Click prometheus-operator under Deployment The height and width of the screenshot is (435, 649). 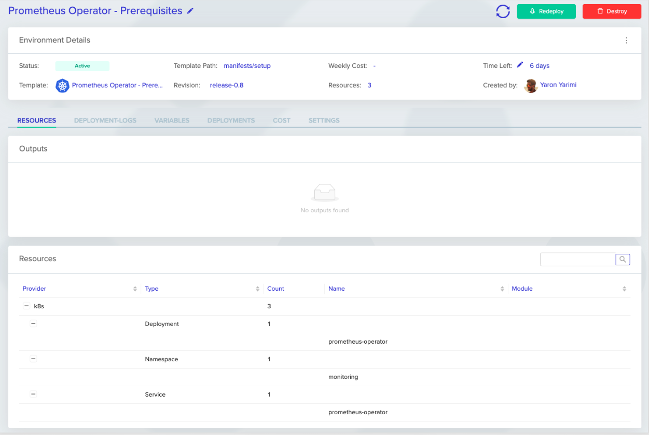tap(358, 342)
